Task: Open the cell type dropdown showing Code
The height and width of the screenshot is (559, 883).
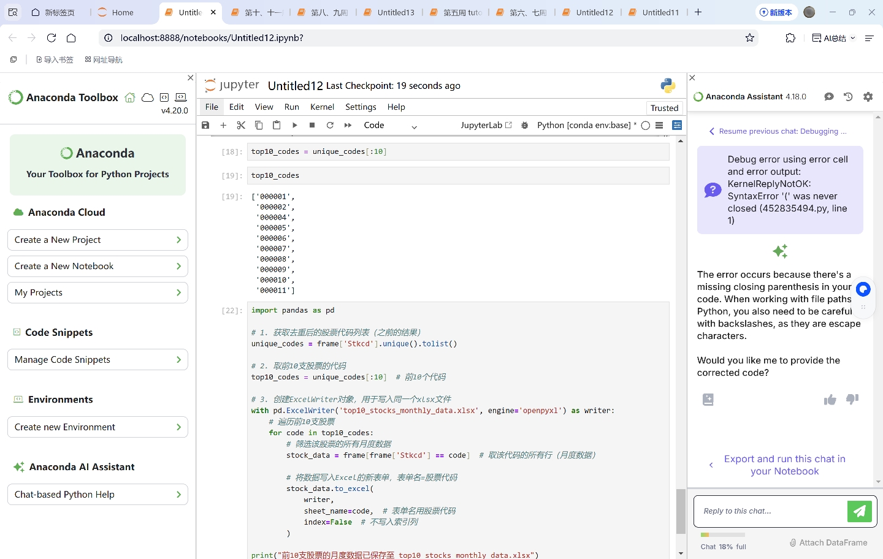Action: [390, 126]
